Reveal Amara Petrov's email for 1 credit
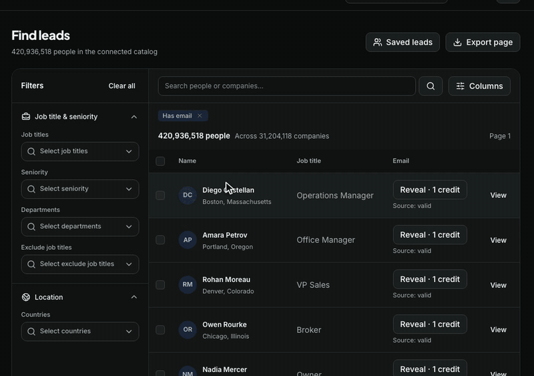The height and width of the screenshot is (376, 534). (430, 235)
